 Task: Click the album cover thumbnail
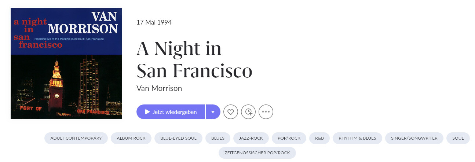click(x=66, y=63)
